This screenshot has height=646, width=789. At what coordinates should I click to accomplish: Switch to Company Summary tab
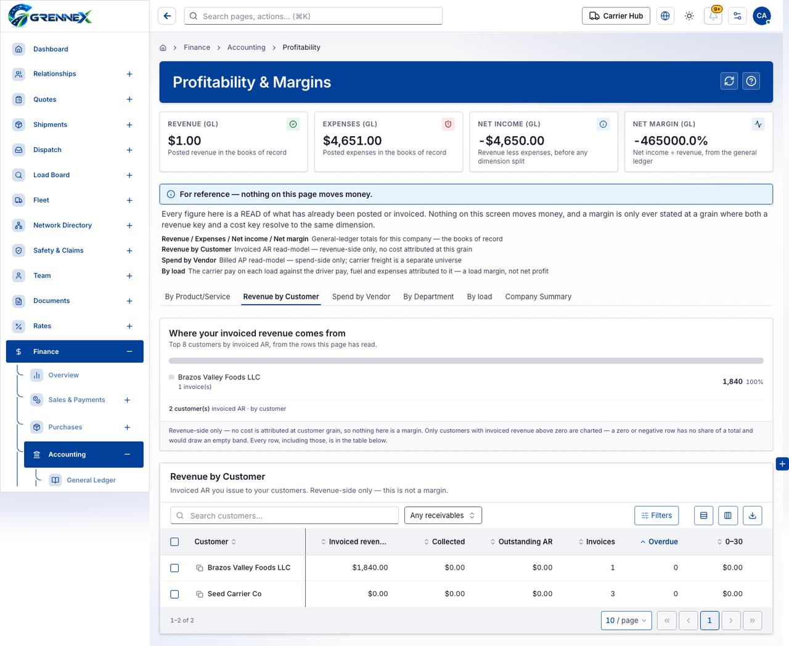tap(538, 297)
